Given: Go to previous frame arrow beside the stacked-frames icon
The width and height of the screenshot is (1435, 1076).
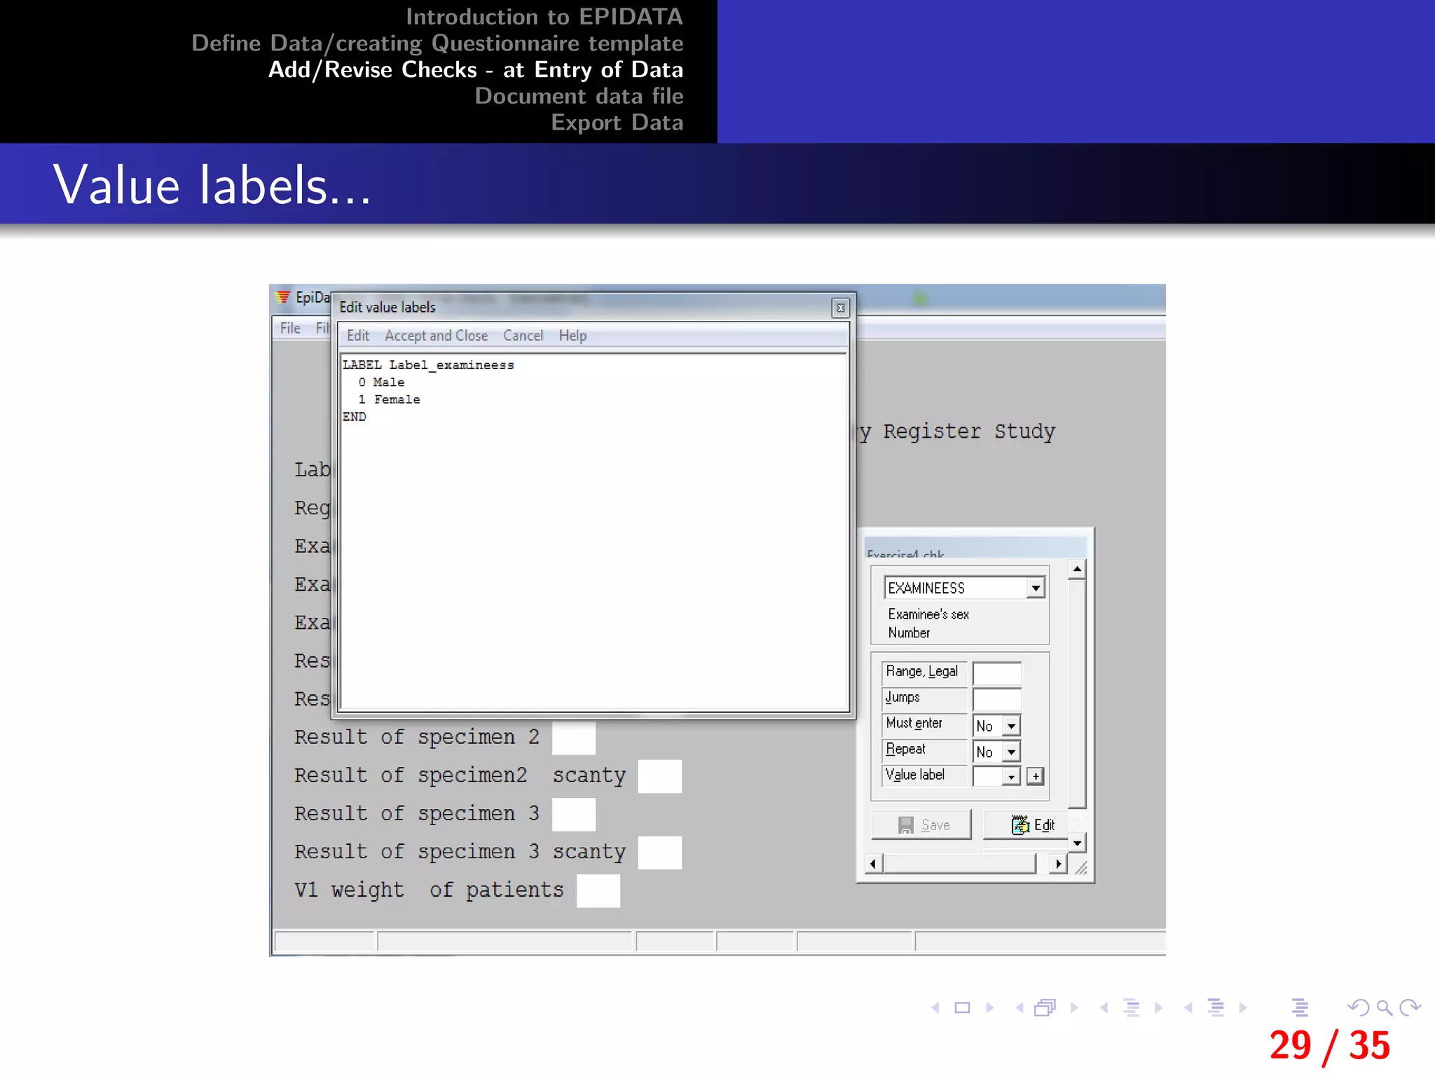Looking at the screenshot, I should pos(1019,1008).
